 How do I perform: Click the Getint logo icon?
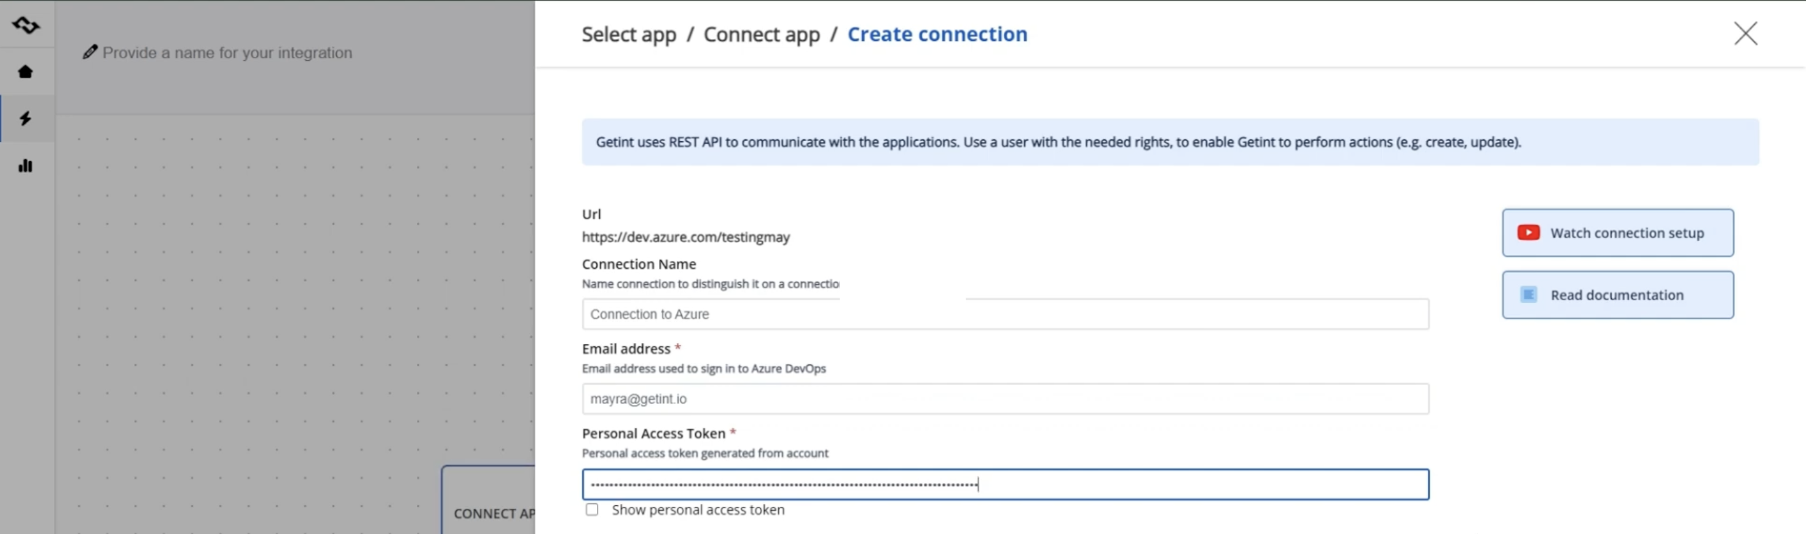pos(26,25)
